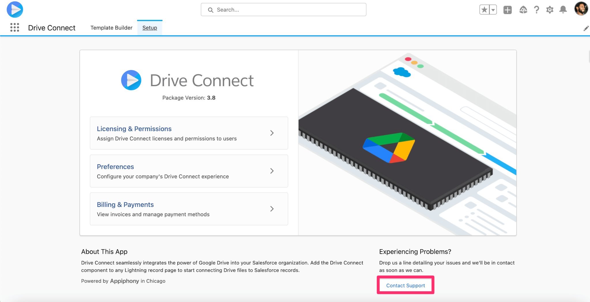
Task: Click the Contact Support button
Action: point(406,286)
